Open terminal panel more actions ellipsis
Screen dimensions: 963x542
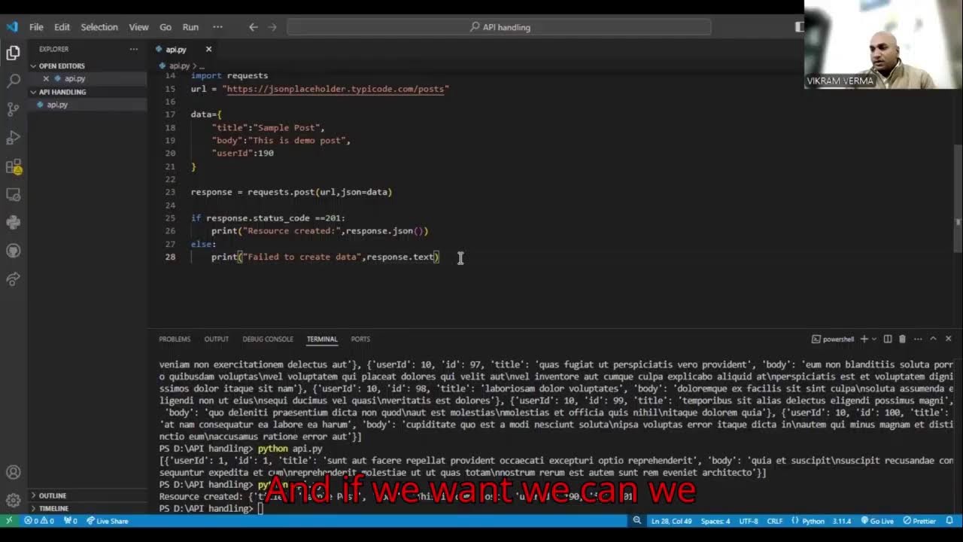click(x=917, y=339)
